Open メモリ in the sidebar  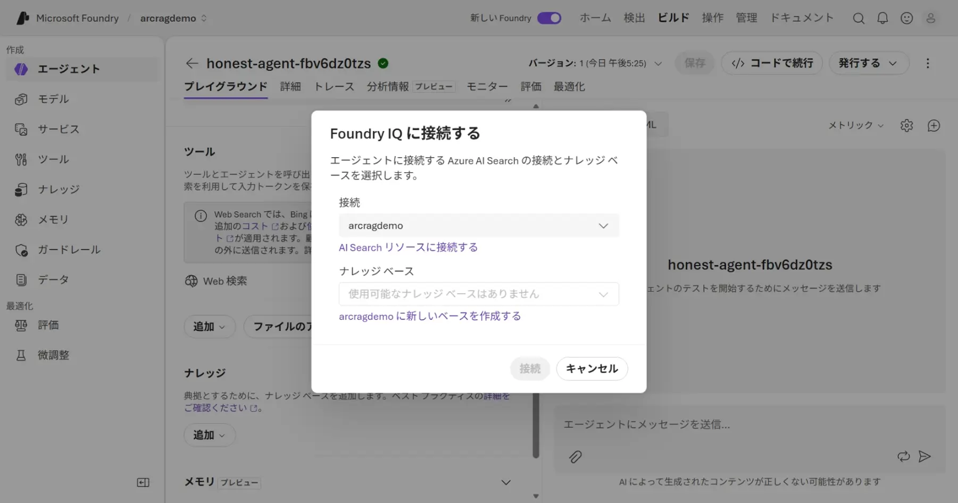82,219
